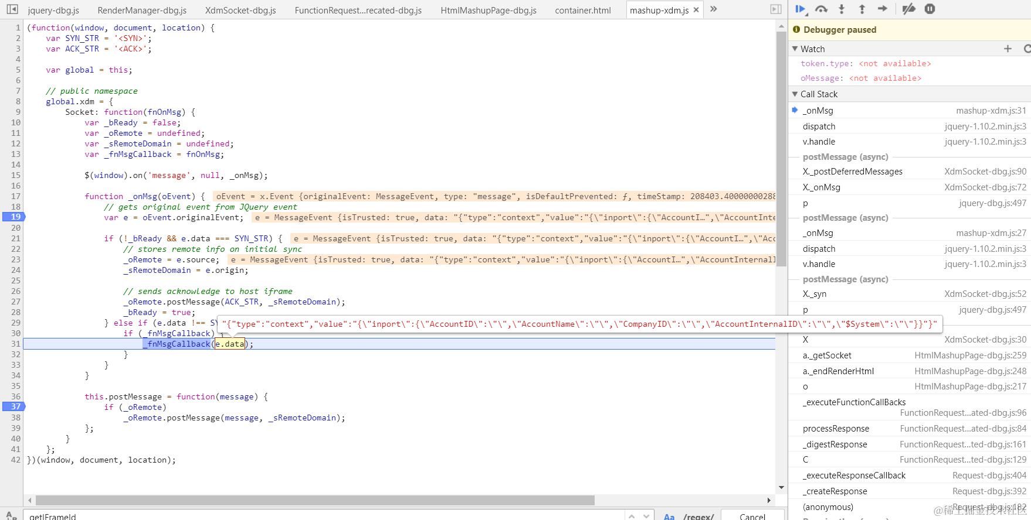Switch to XdmSocket-dbg.js tab
1031x520 pixels.
240,10
